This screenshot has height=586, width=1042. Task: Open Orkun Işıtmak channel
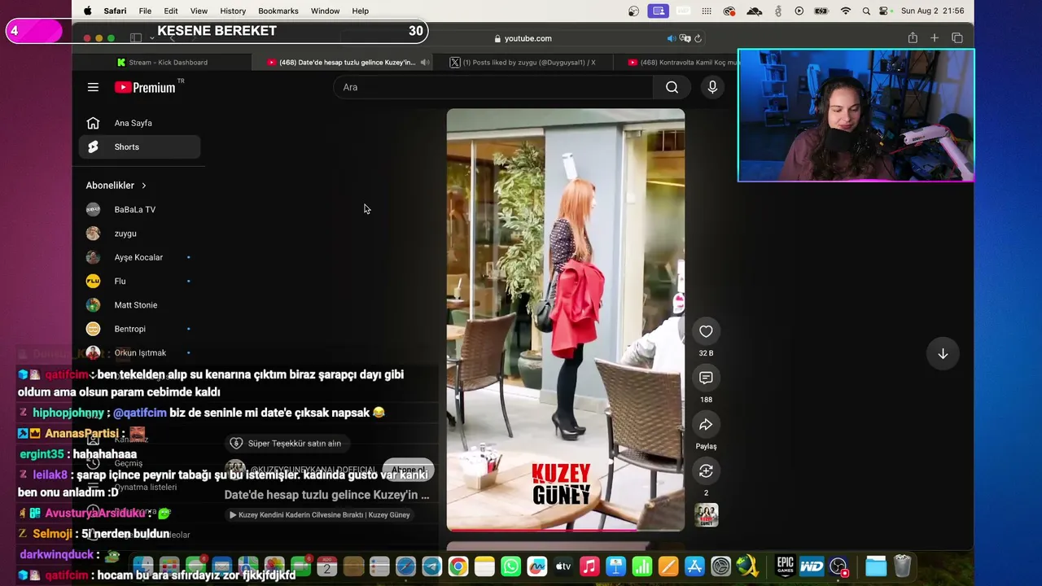(140, 352)
